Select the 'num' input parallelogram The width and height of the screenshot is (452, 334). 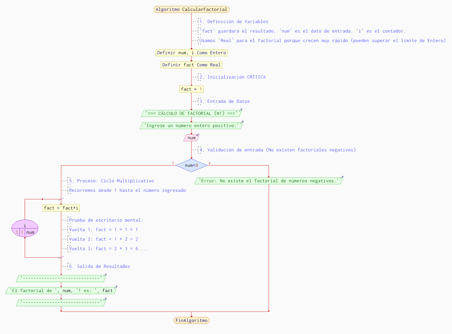(191, 138)
